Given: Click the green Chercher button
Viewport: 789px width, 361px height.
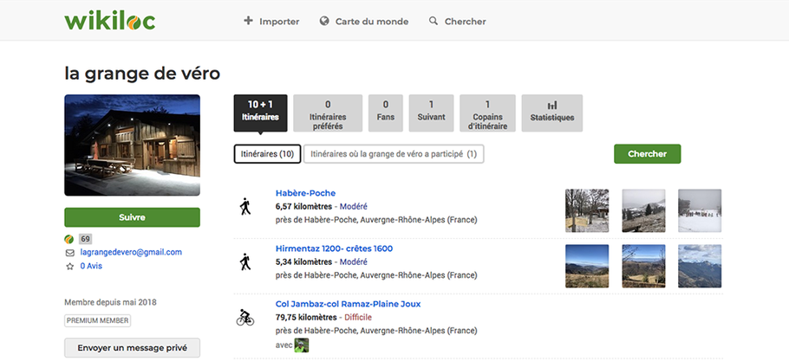Looking at the screenshot, I should tap(647, 154).
